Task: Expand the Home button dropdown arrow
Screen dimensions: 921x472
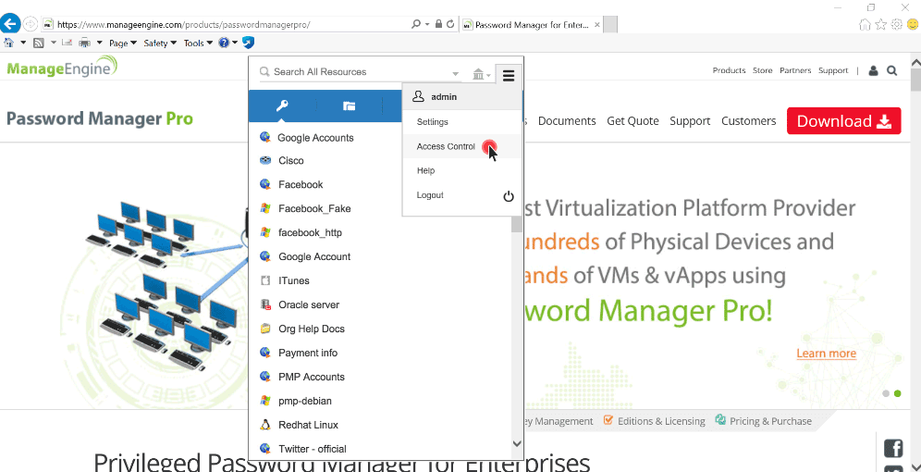Action: pyautogui.click(x=23, y=43)
